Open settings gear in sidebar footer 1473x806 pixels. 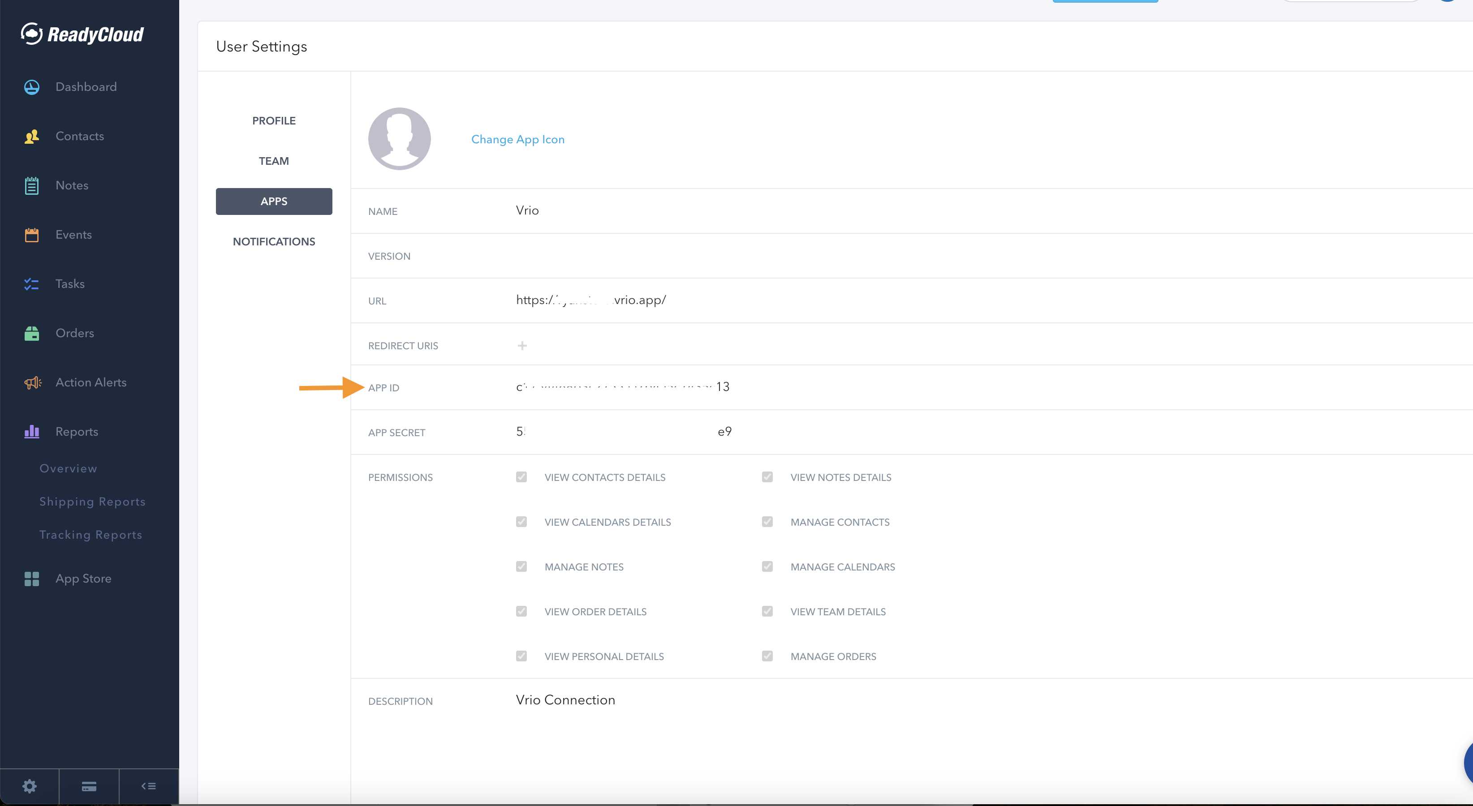(x=30, y=787)
